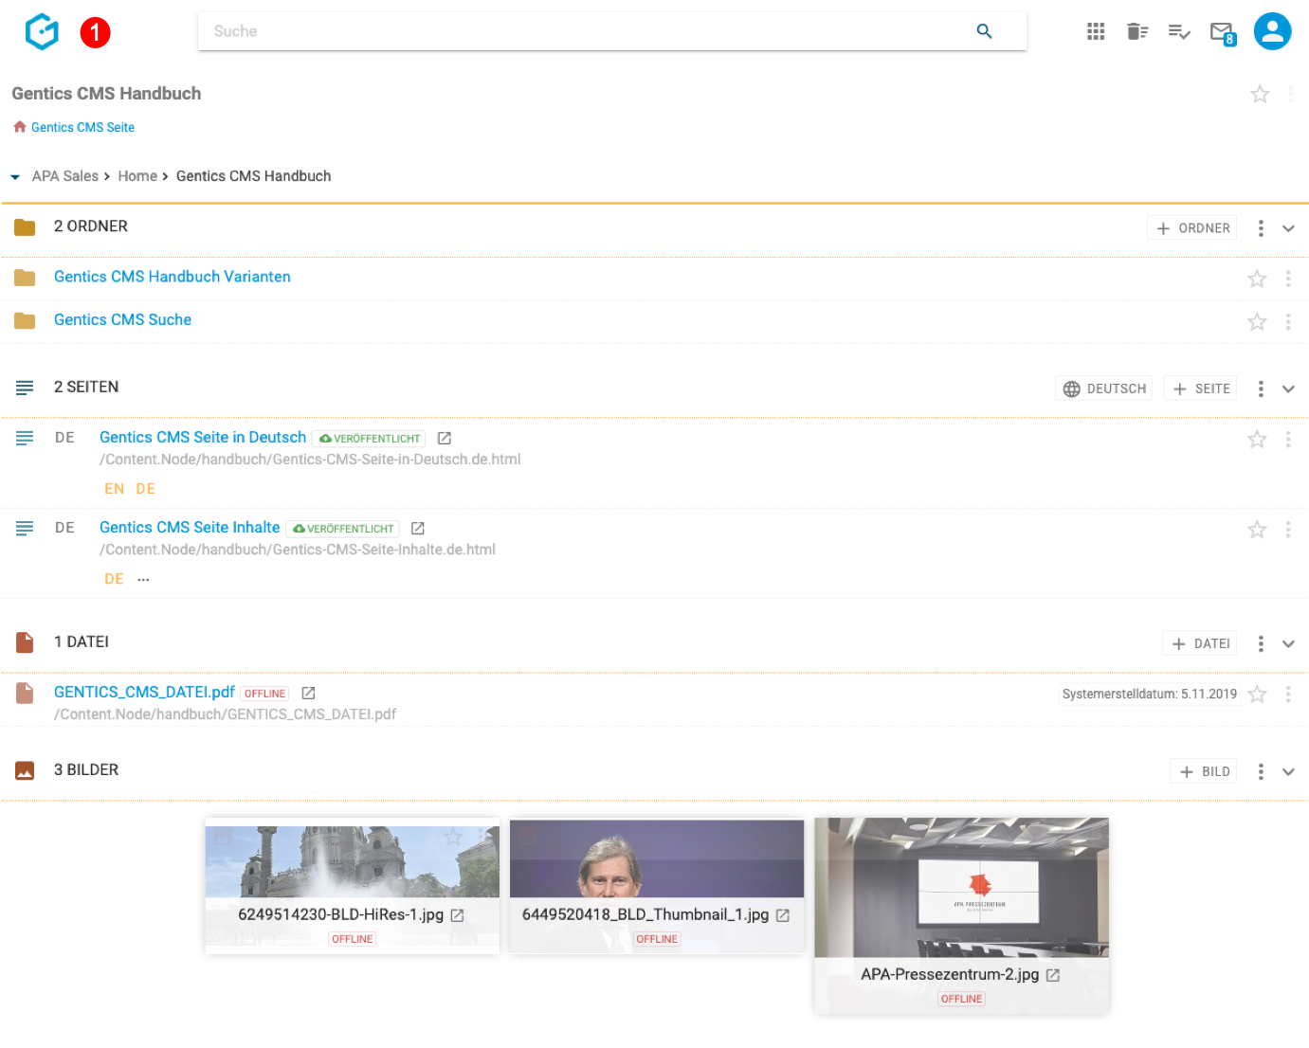Screen dimensions: 1309x1048
Task: Open page Gentics CMS Seite Inhalte
Action: (190, 527)
